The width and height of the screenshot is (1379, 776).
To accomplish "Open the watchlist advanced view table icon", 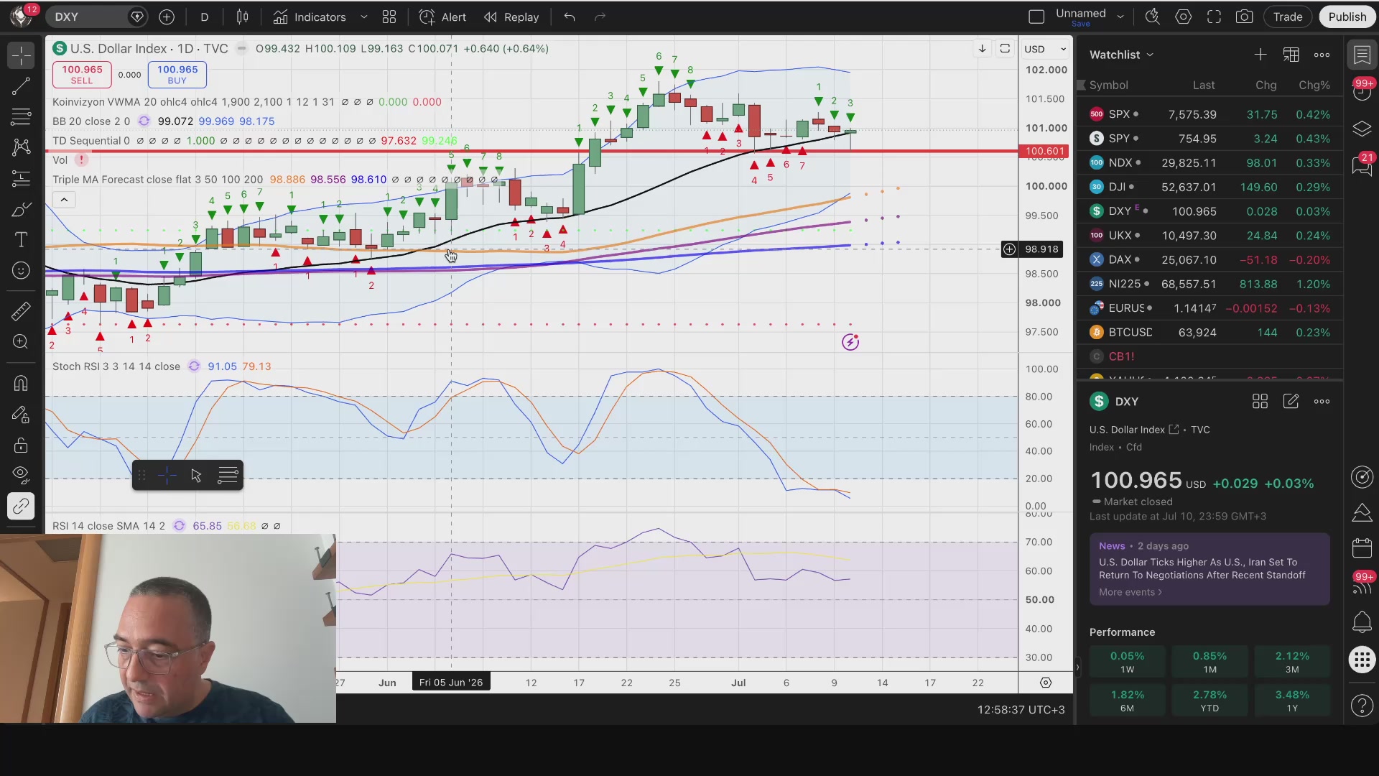I will coord(1291,55).
